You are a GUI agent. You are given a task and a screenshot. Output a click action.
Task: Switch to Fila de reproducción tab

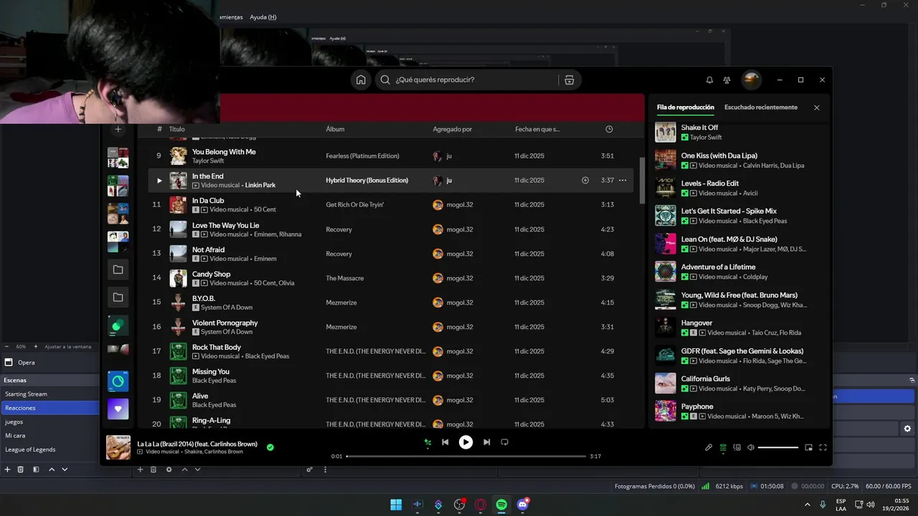point(686,107)
